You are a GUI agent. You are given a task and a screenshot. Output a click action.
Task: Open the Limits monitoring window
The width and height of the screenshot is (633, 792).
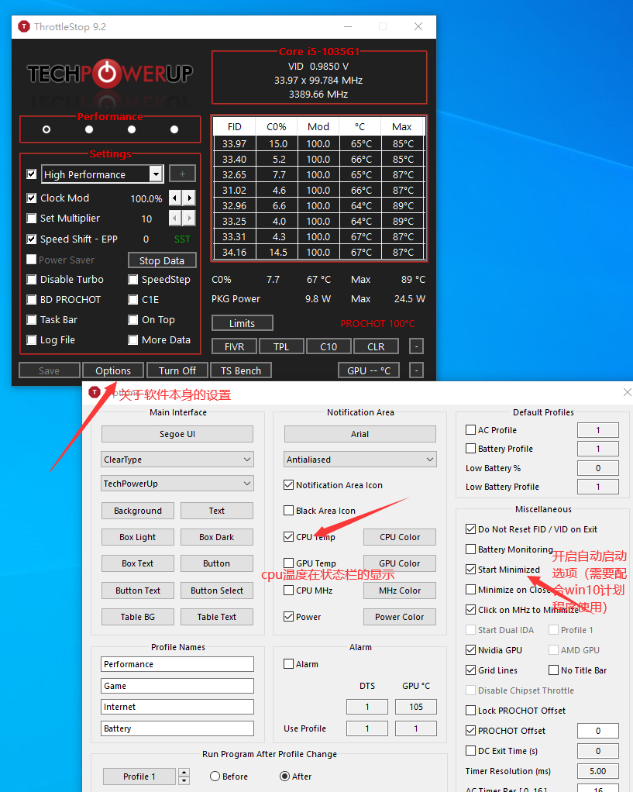coord(242,322)
